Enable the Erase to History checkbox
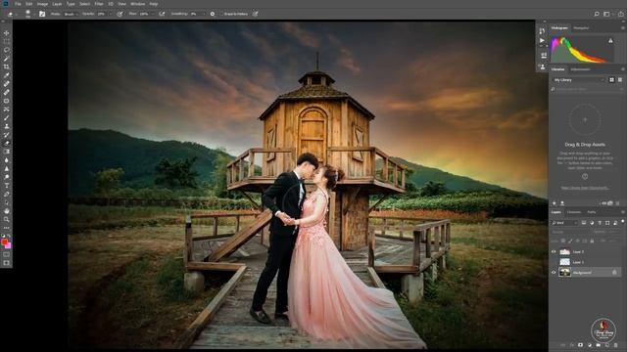The image size is (627, 352). click(221, 14)
